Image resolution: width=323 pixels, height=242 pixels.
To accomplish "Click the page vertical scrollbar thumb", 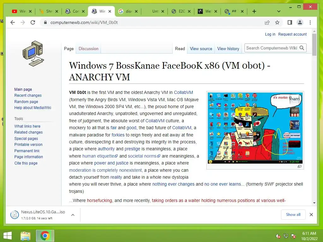I will 314,44.
